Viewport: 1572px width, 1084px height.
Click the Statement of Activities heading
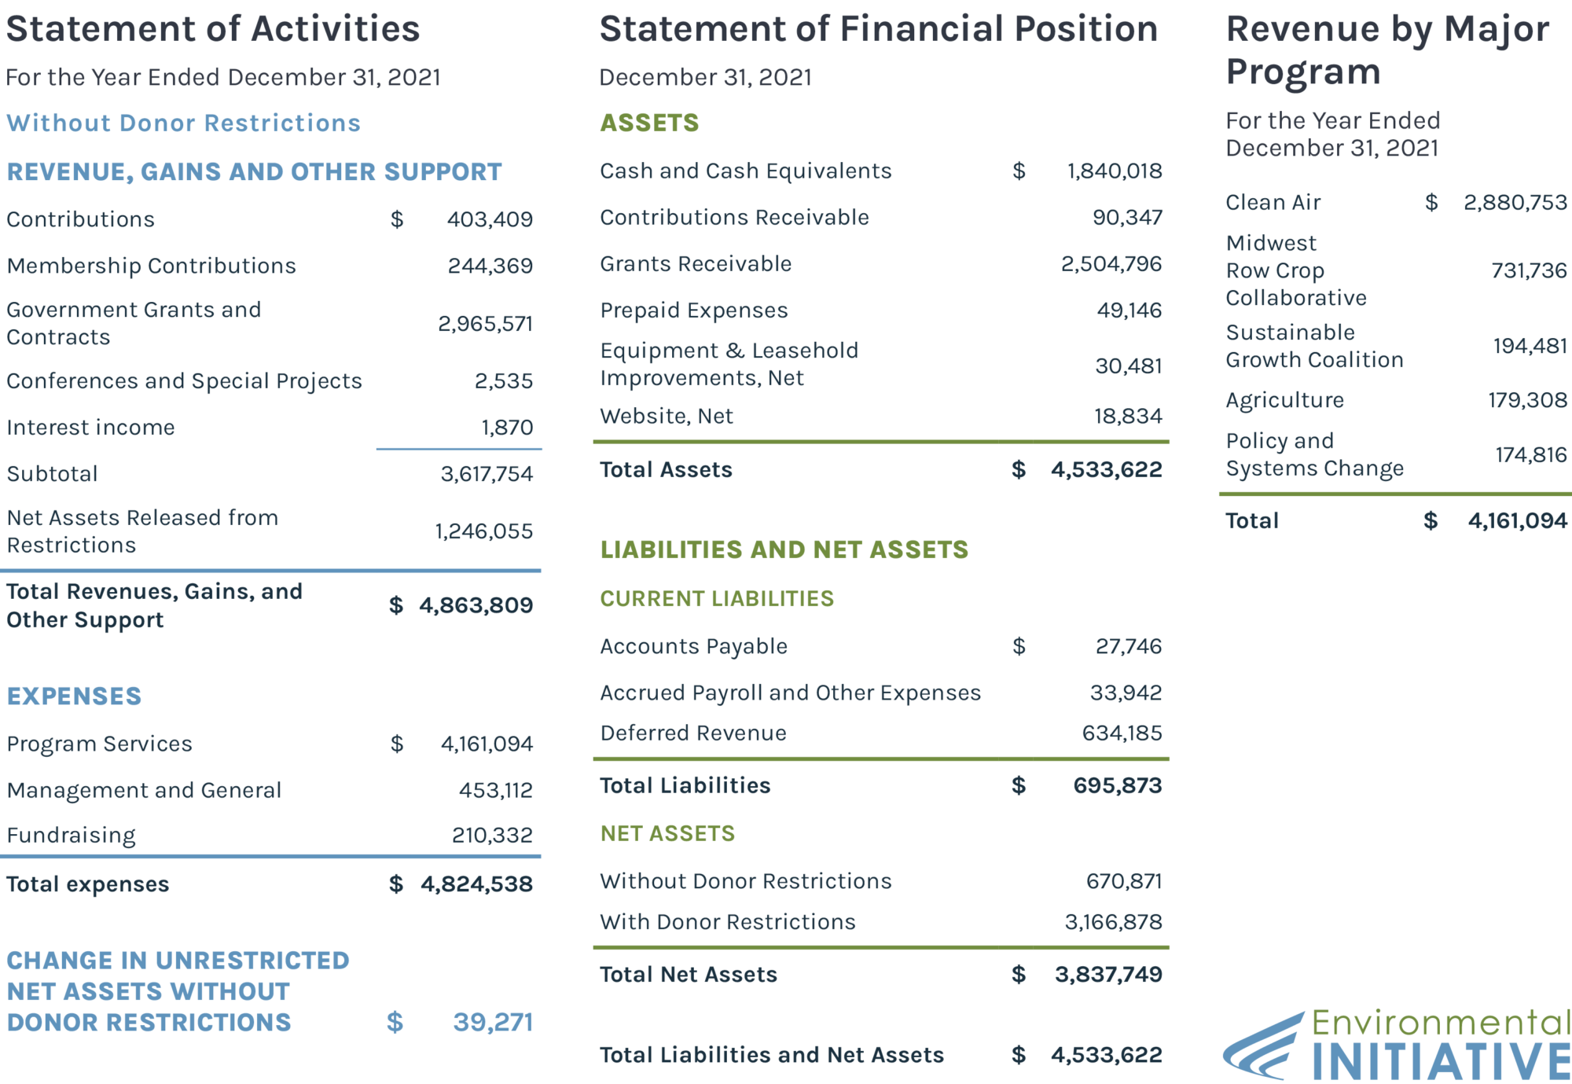(x=213, y=29)
